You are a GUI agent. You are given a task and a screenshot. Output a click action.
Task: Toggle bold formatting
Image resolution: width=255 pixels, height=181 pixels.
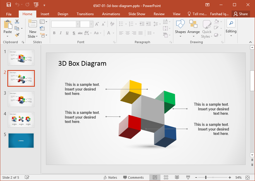point(54,33)
